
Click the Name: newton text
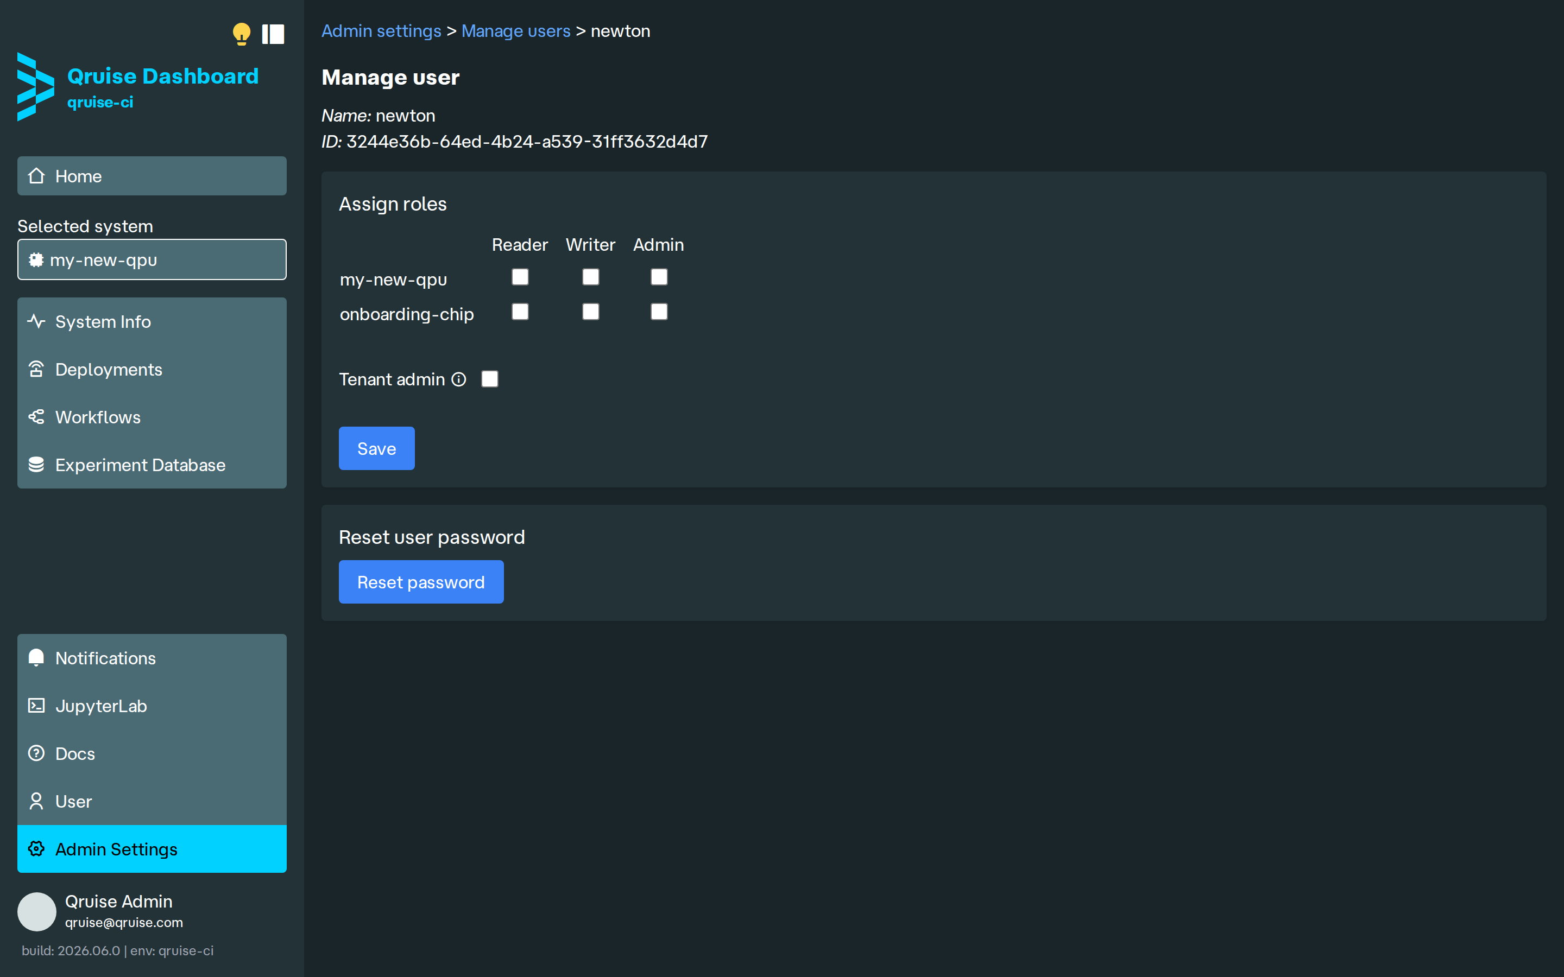pos(378,116)
